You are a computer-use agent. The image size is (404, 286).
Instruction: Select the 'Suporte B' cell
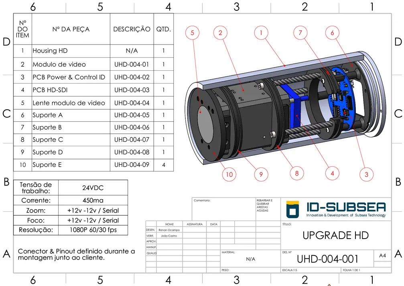(71, 127)
